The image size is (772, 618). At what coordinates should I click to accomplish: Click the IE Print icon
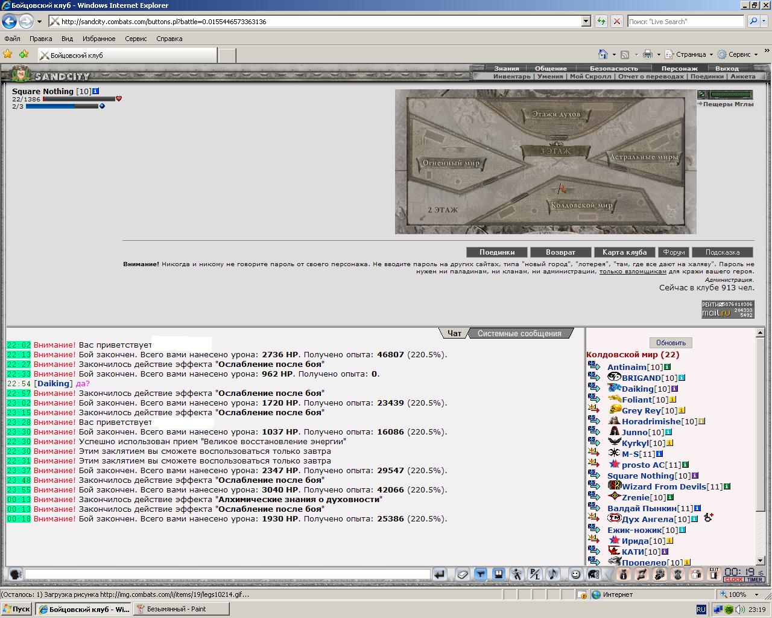pyautogui.click(x=648, y=54)
